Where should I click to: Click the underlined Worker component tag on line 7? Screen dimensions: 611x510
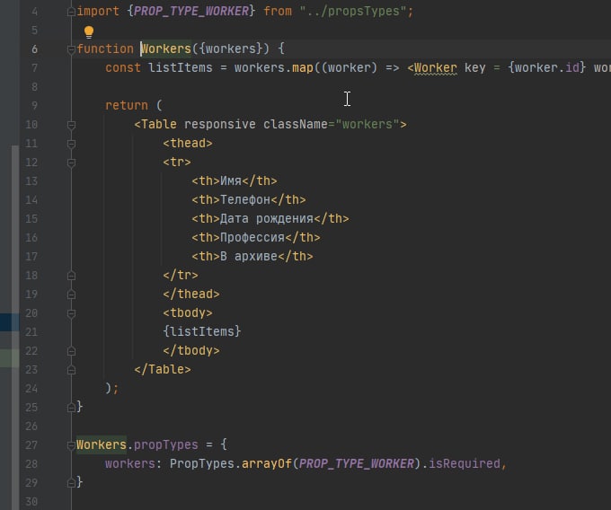coord(435,68)
